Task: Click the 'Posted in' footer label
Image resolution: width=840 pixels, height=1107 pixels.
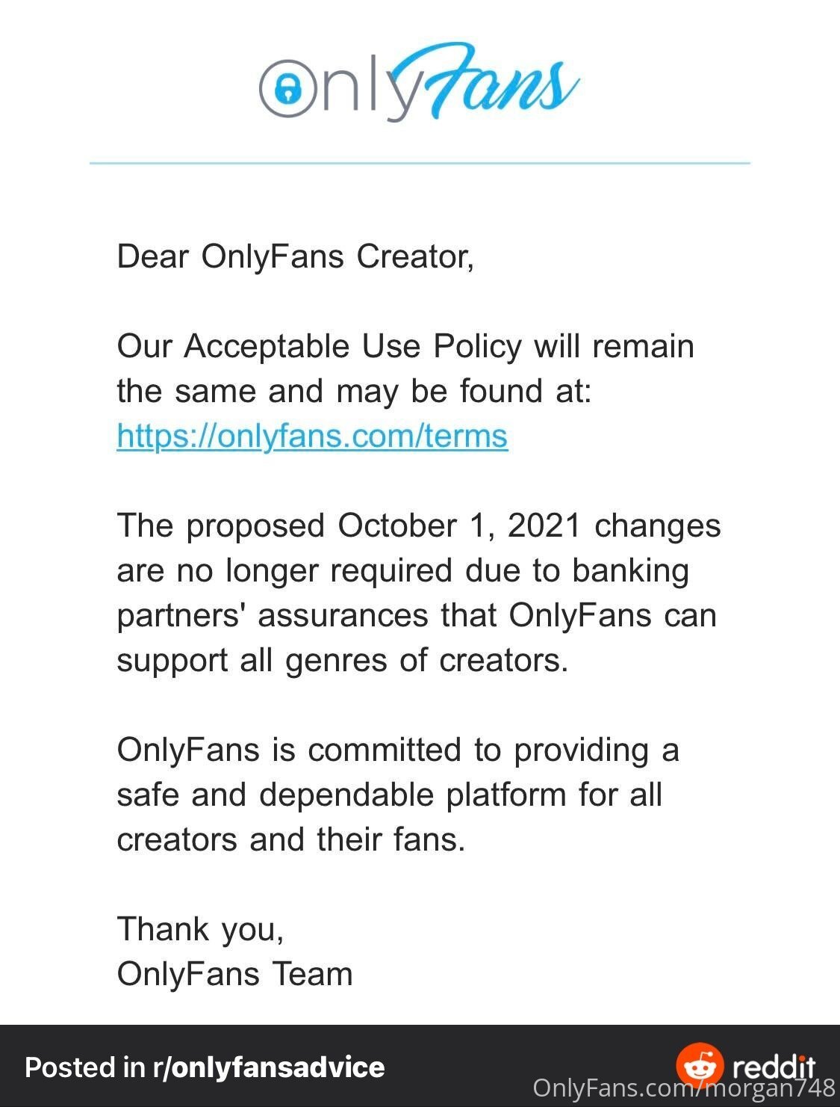Action: pos(85,1067)
